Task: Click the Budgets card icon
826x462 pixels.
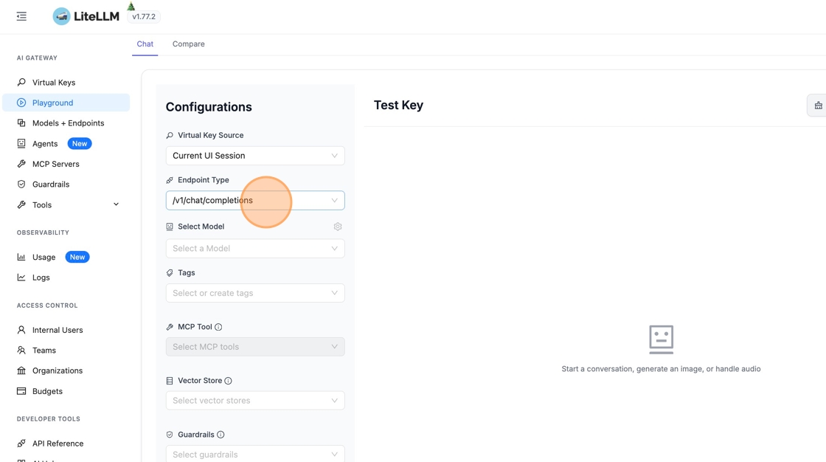Action: pyautogui.click(x=21, y=391)
